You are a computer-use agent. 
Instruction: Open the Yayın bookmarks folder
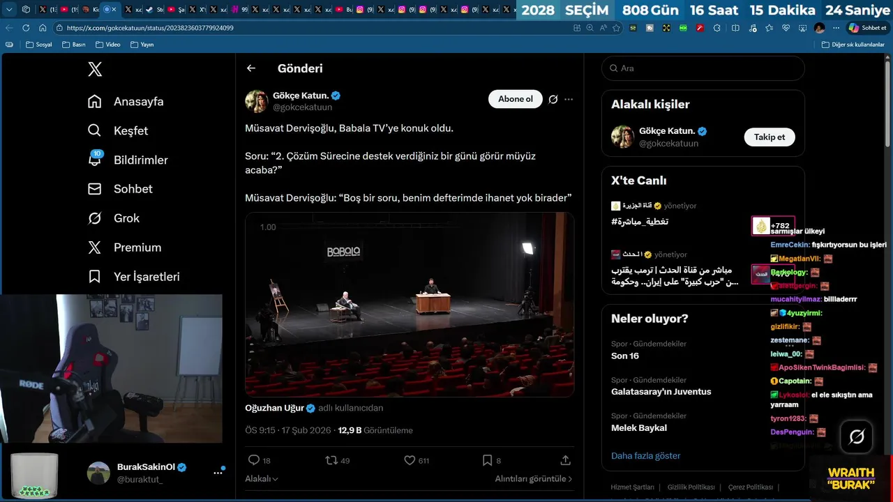point(142,45)
